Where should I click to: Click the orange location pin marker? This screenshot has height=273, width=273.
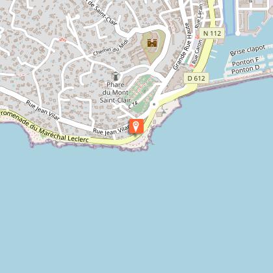pos(136,126)
